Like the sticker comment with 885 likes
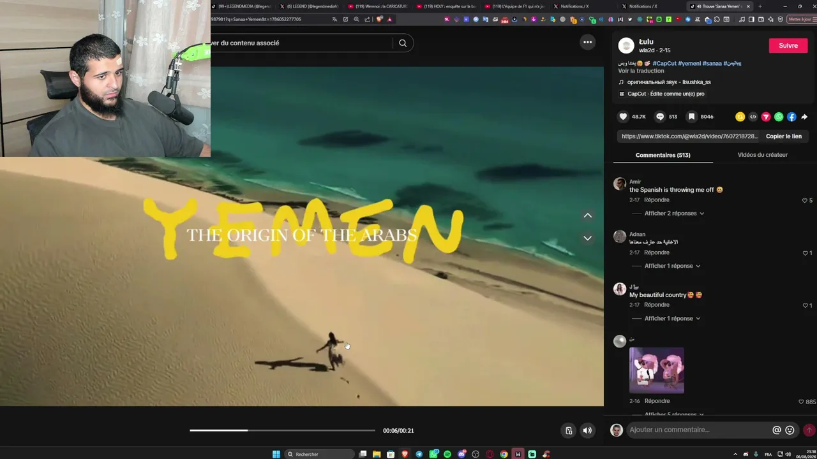Screen dimensions: 817x459 click(x=801, y=402)
